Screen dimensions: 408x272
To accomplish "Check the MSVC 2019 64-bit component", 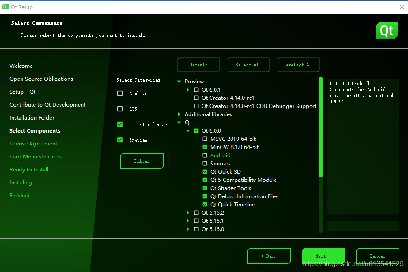I will point(205,139).
